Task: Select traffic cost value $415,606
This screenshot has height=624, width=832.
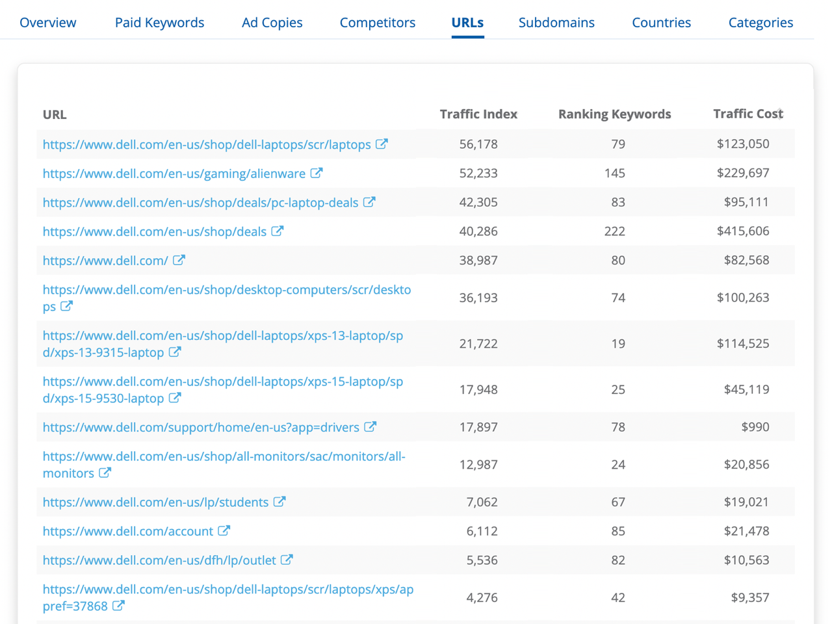Action: pyautogui.click(x=743, y=231)
